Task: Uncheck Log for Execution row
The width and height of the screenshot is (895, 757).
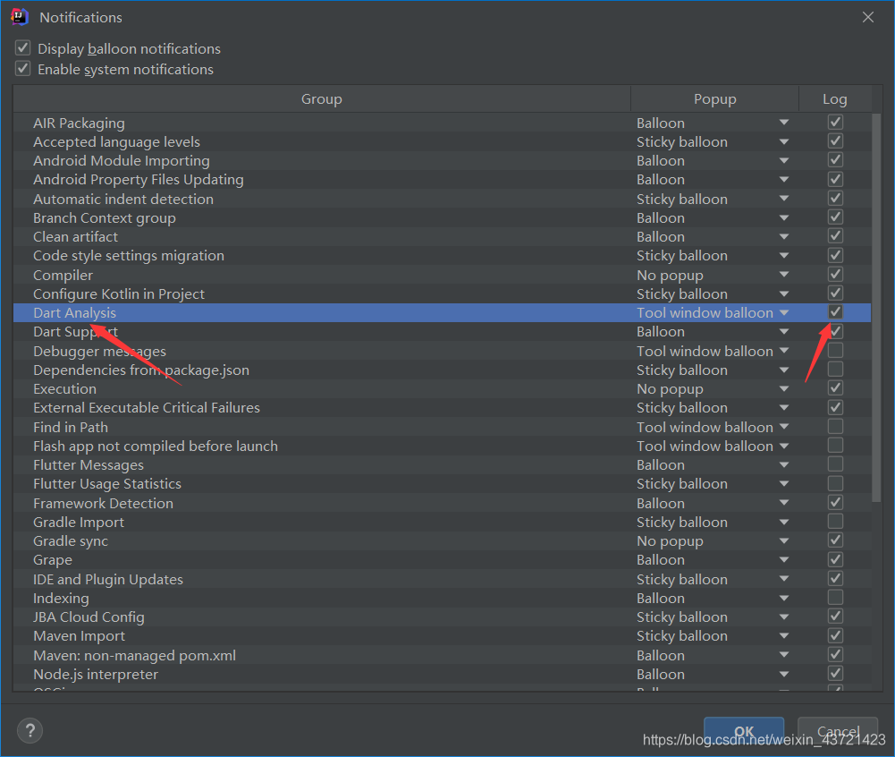Action: coord(835,388)
